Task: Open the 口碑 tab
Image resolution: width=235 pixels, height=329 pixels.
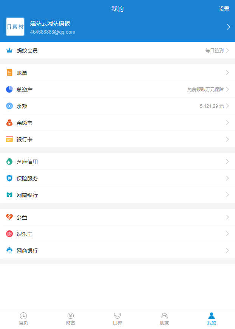Action: pyautogui.click(x=117, y=319)
